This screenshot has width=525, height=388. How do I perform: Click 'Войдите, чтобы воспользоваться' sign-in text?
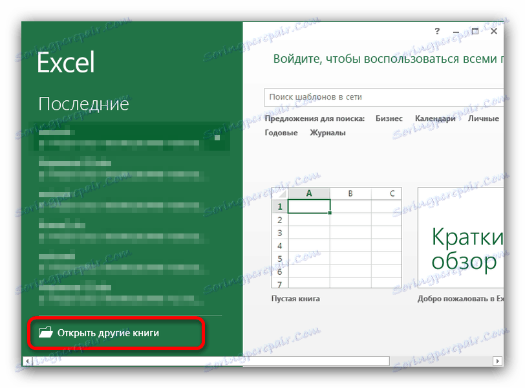tap(389, 59)
